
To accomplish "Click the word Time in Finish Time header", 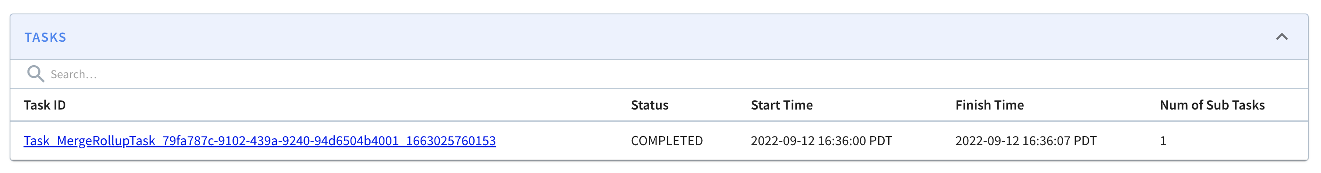I will click(x=1007, y=105).
